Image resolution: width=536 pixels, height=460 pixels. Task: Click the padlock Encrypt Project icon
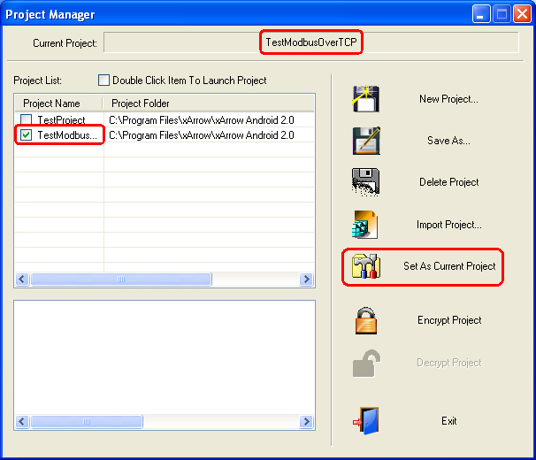[x=366, y=320]
